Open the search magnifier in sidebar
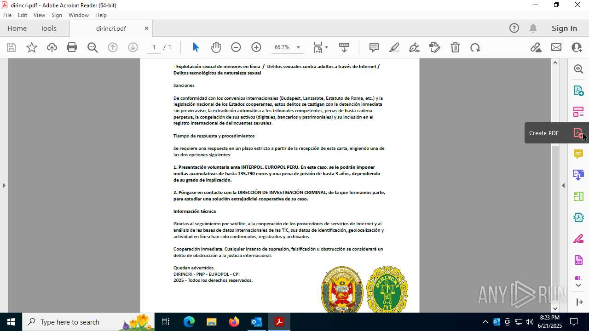Image resolution: width=589 pixels, height=331 pixels. (578, 69)
